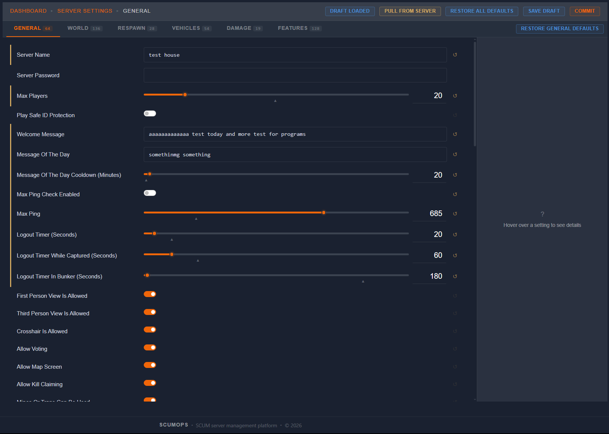Viewport: 609px width, 434px height.
Task: Open Server Settings breadcrumb
Action: [85, 11]
